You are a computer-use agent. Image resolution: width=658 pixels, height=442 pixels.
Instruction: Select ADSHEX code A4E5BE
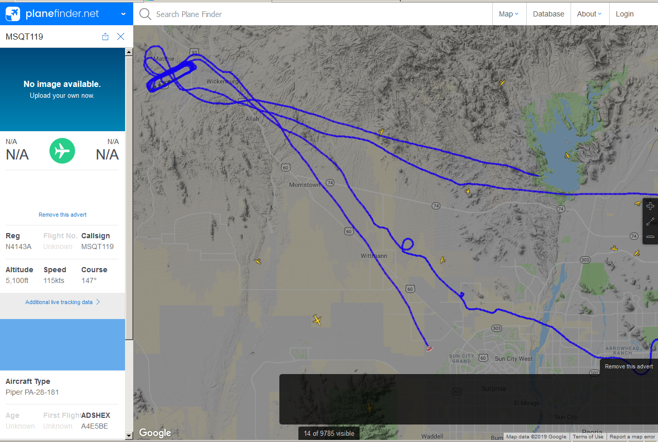[95, 426]
